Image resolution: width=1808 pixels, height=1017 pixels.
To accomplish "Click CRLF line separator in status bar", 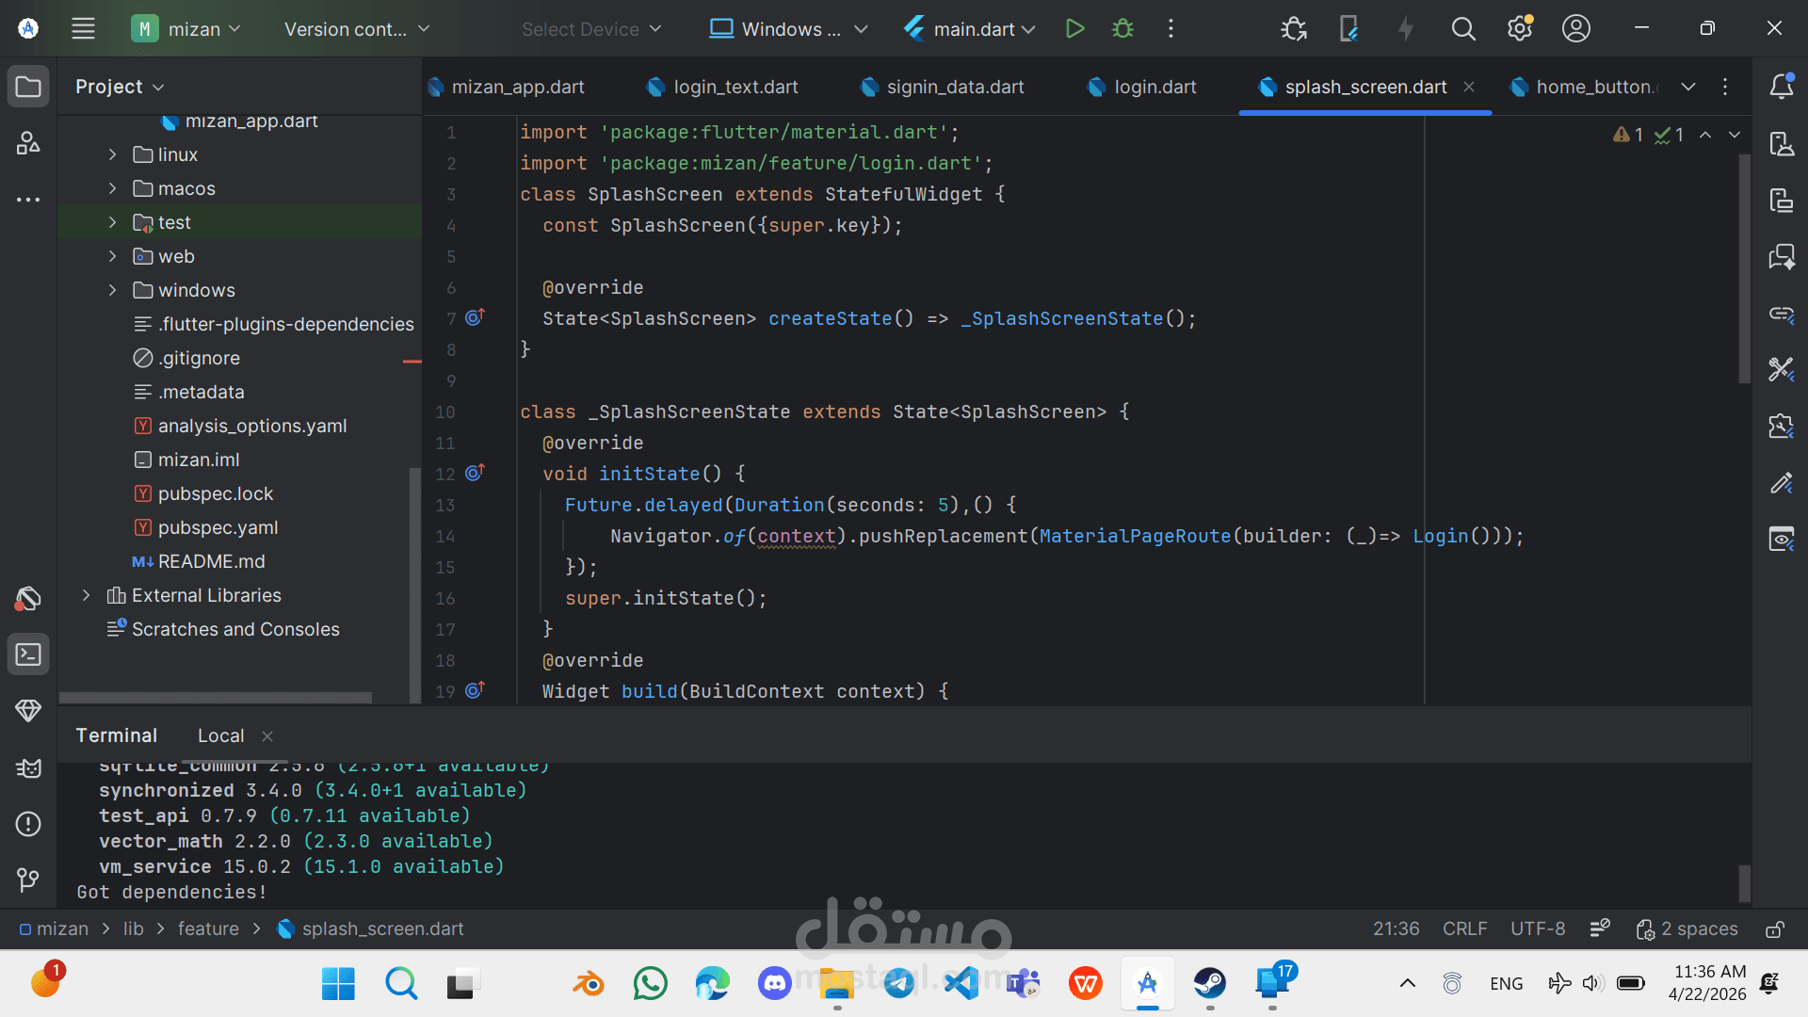I will point(1464,929).
